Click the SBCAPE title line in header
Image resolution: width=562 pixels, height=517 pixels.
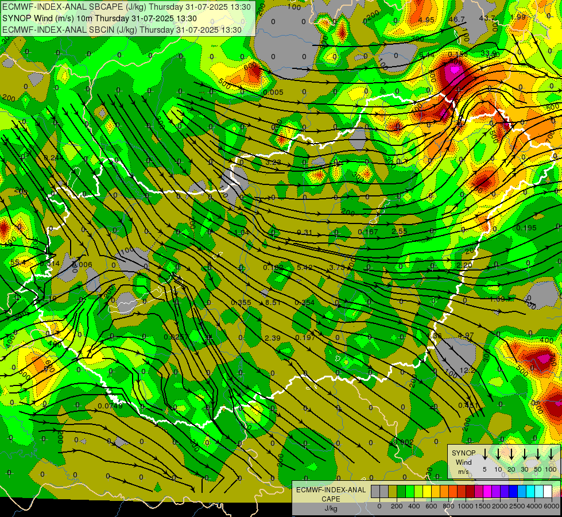pos(127,7)
